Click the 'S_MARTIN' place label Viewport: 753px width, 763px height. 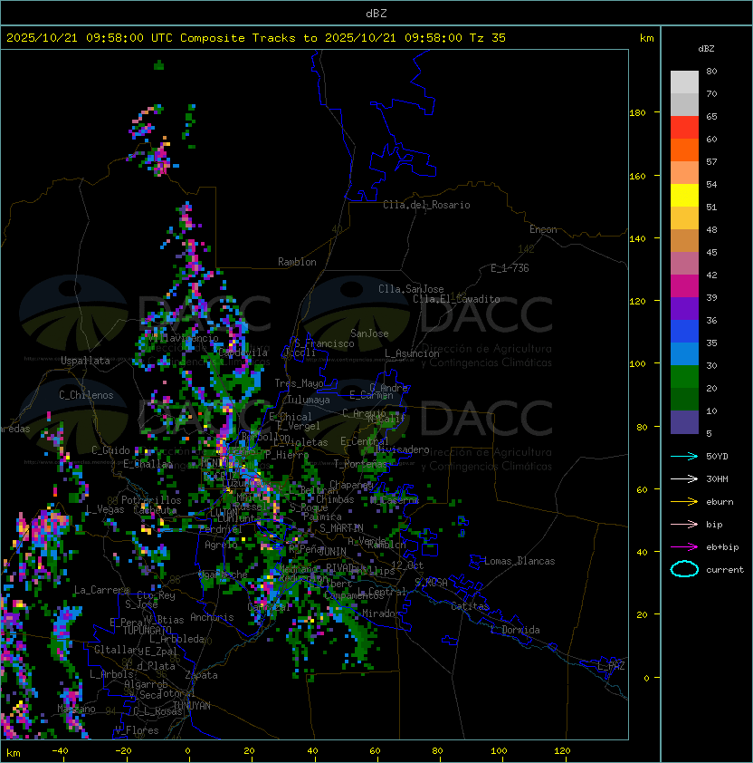click(x=341, y=528)
